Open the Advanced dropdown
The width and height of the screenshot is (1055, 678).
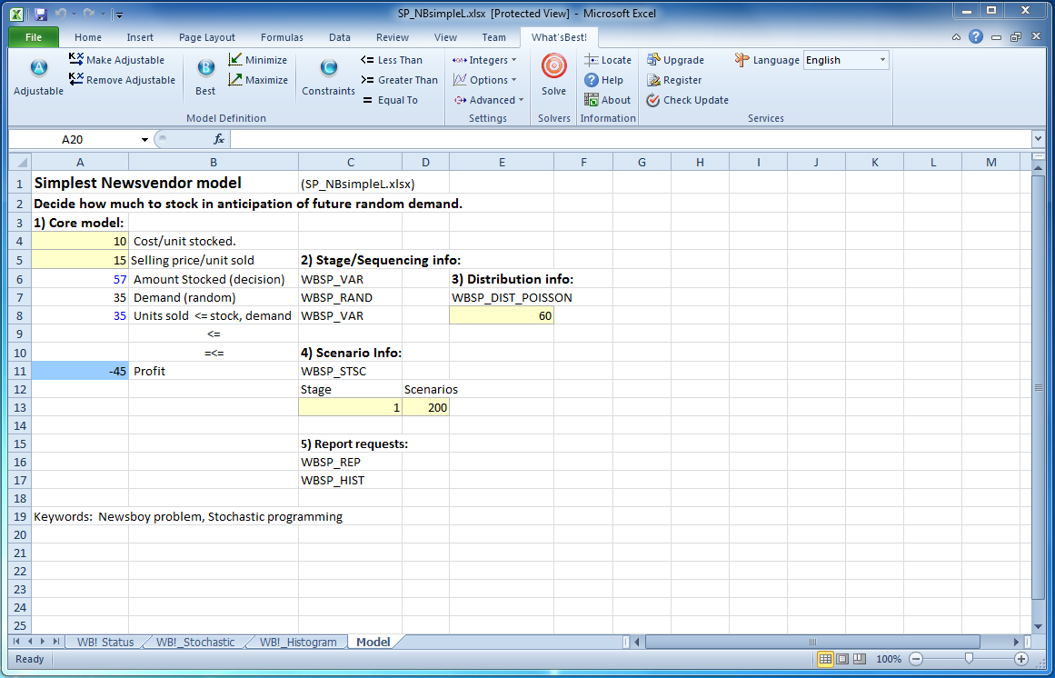coord(489,100)
